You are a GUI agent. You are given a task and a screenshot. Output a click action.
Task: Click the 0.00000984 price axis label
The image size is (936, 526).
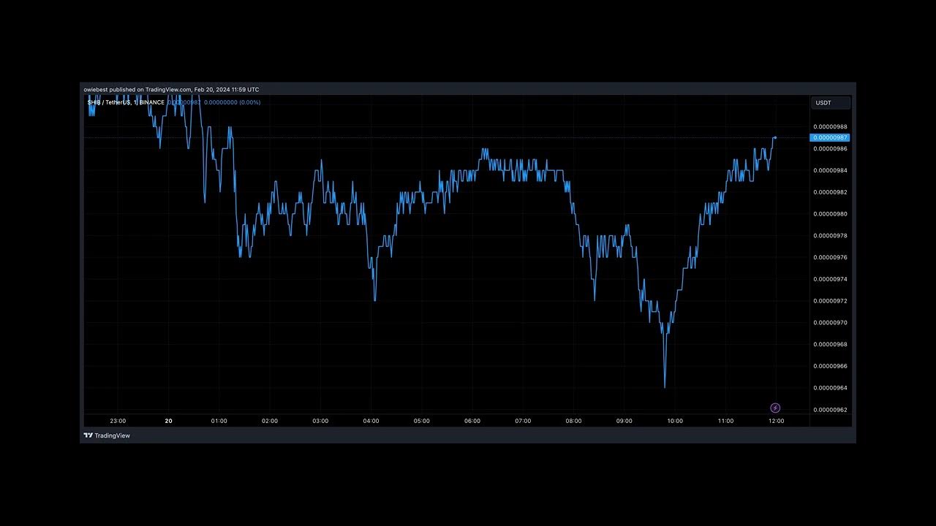coord(830,170)
